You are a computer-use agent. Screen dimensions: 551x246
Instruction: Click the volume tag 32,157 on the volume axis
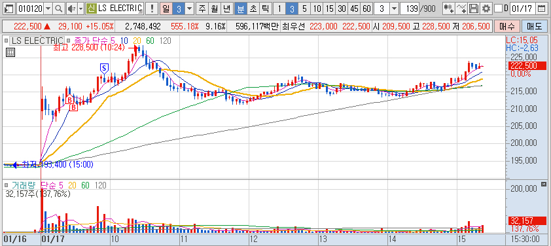(x=527, y=220)
